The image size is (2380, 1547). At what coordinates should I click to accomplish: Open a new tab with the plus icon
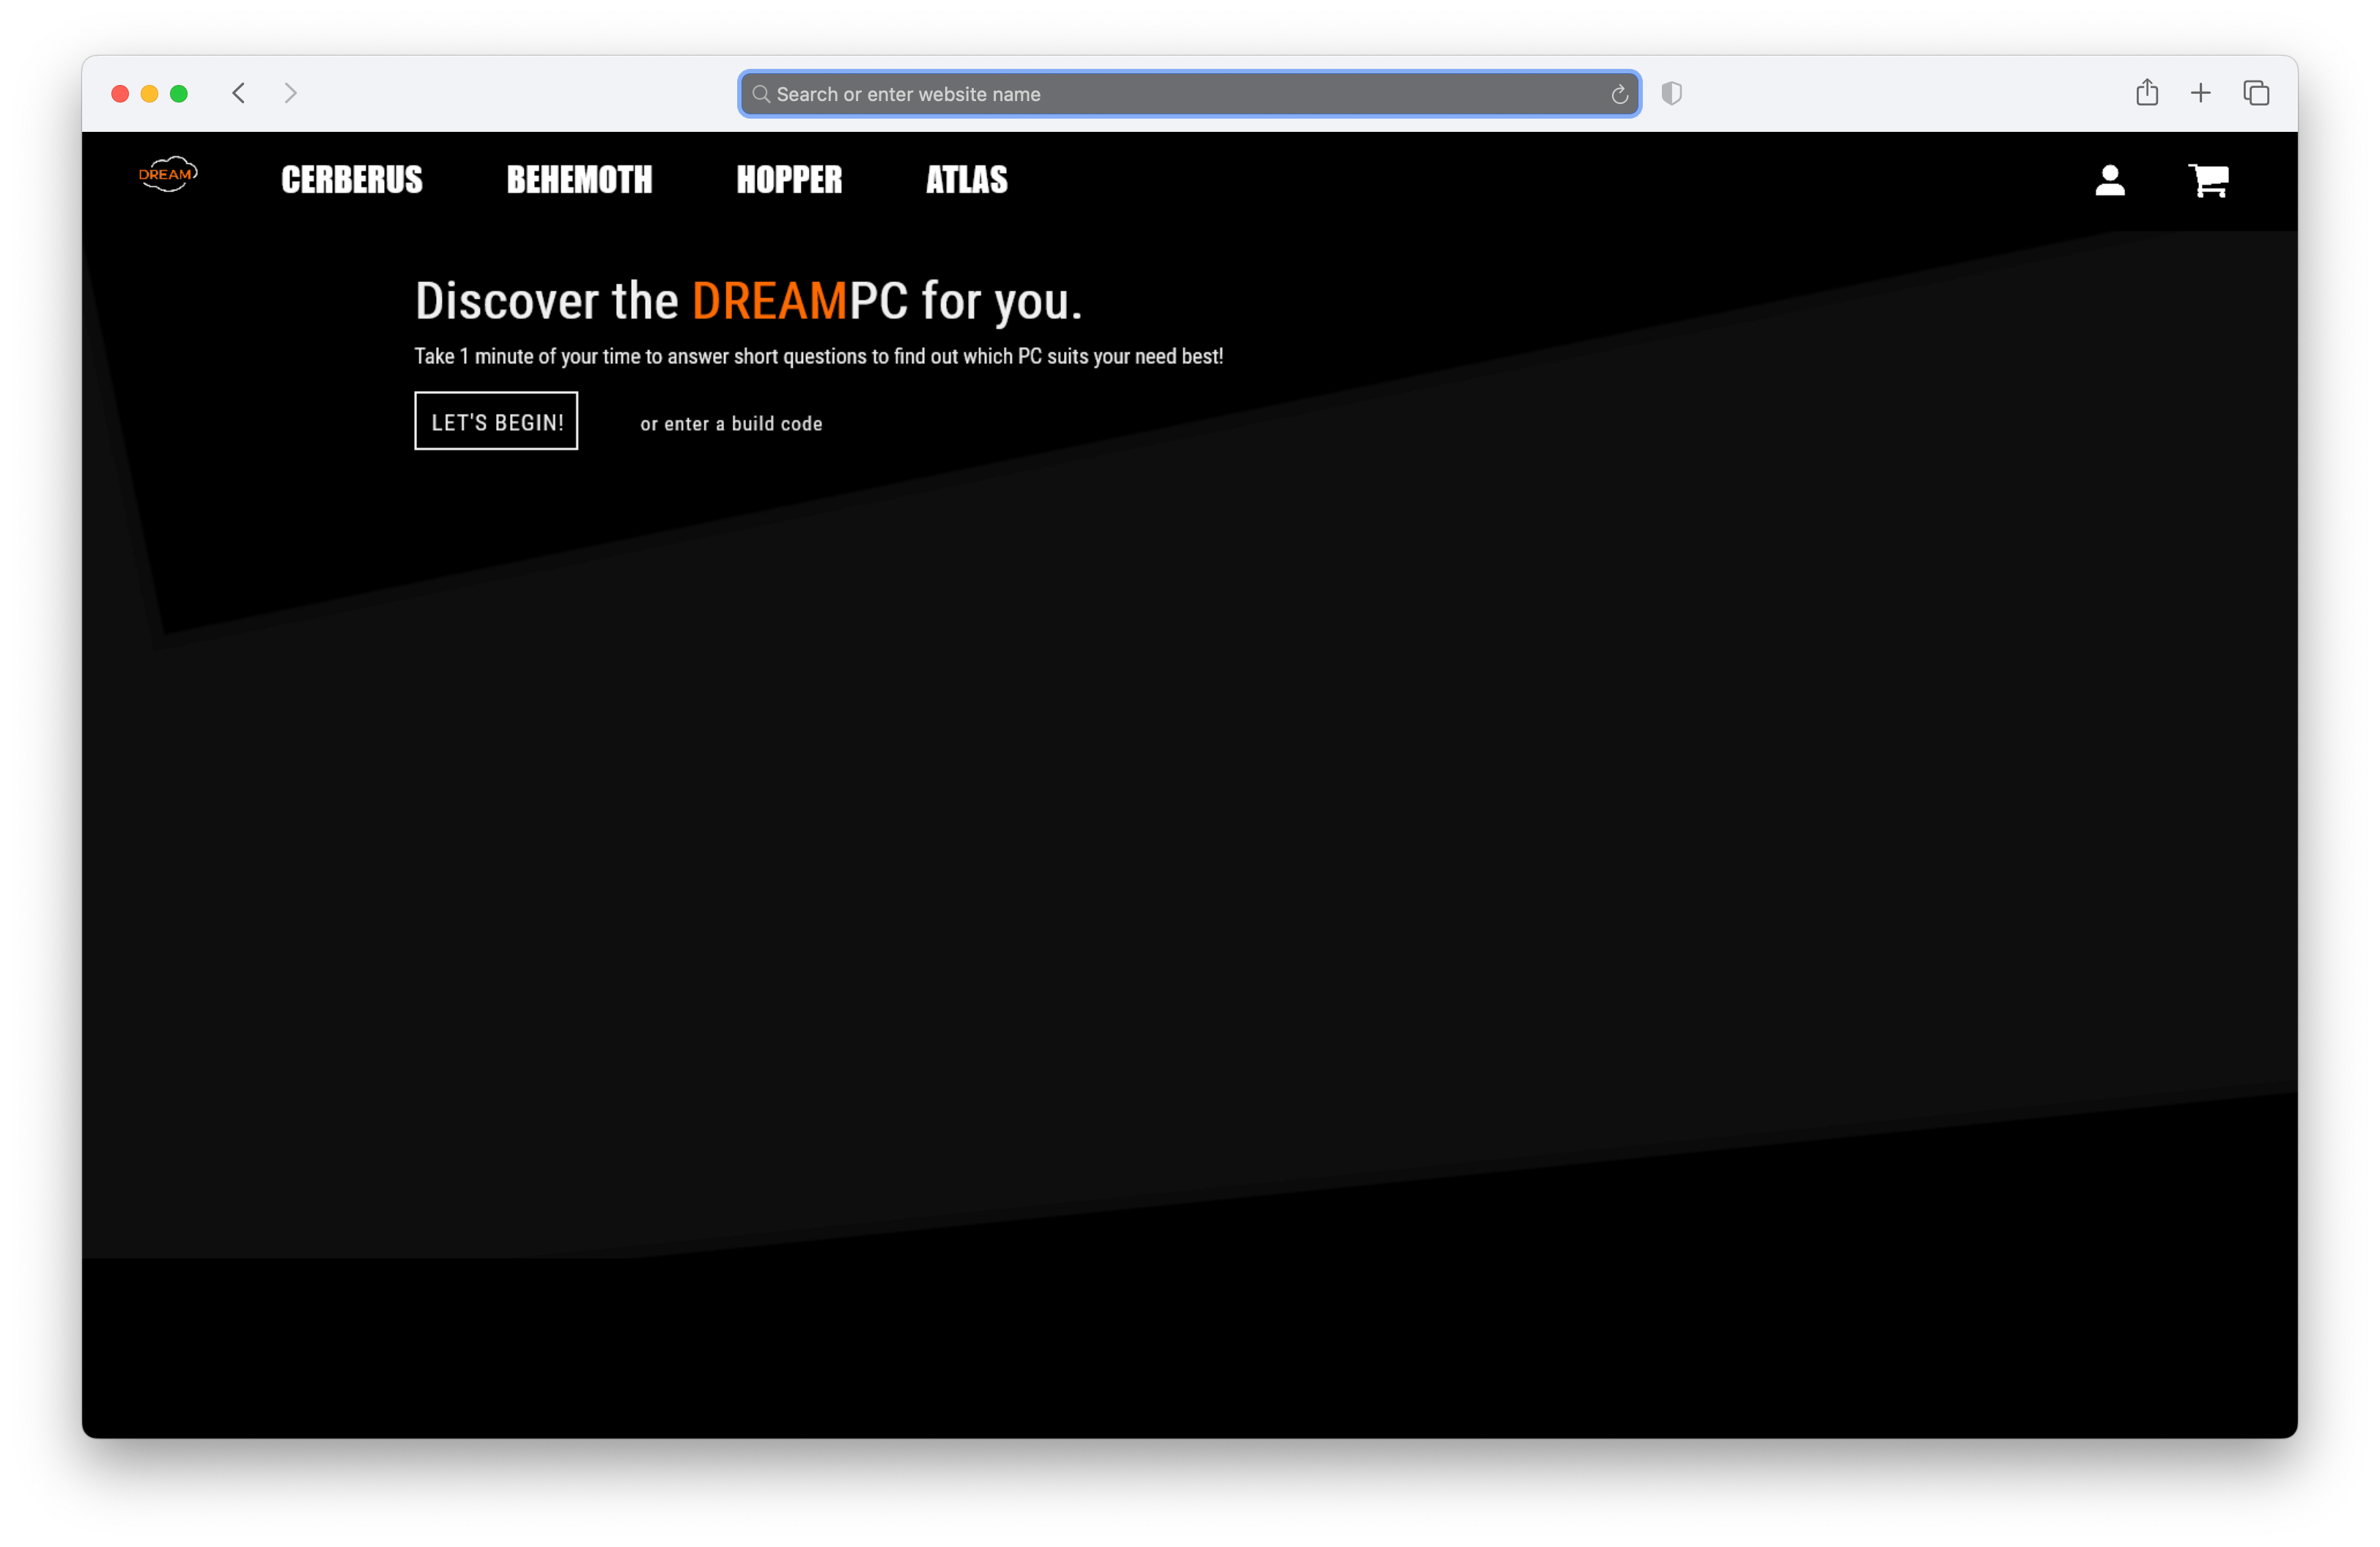click(2200, 94)
